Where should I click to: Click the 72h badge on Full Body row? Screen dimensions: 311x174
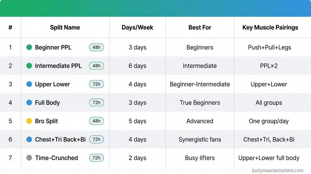(x=96, y=103)
